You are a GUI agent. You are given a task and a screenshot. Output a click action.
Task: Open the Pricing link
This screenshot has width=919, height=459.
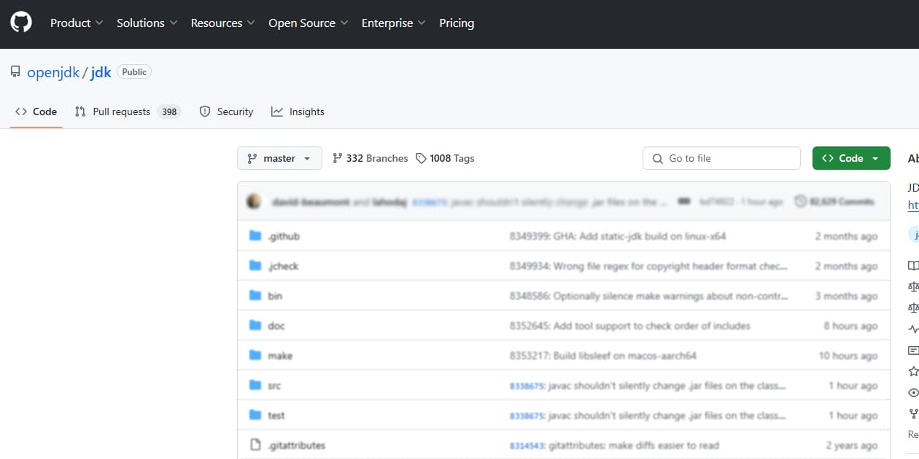[457, 23]
